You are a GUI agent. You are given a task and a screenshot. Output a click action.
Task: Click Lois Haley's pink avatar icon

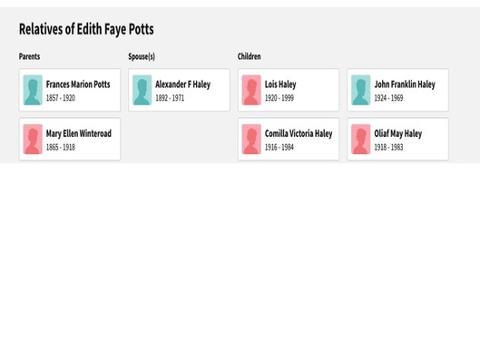coord(251,90)
